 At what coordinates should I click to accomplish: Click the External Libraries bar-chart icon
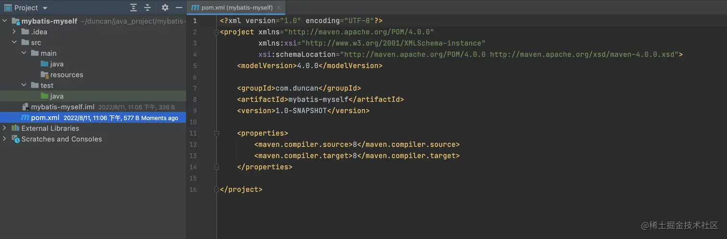click(15, 128)
